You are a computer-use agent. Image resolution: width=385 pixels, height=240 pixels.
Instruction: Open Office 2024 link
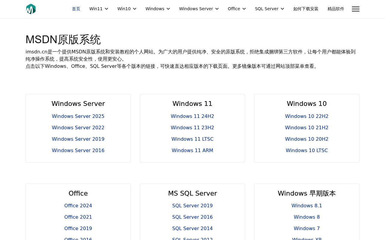point(78,206)
